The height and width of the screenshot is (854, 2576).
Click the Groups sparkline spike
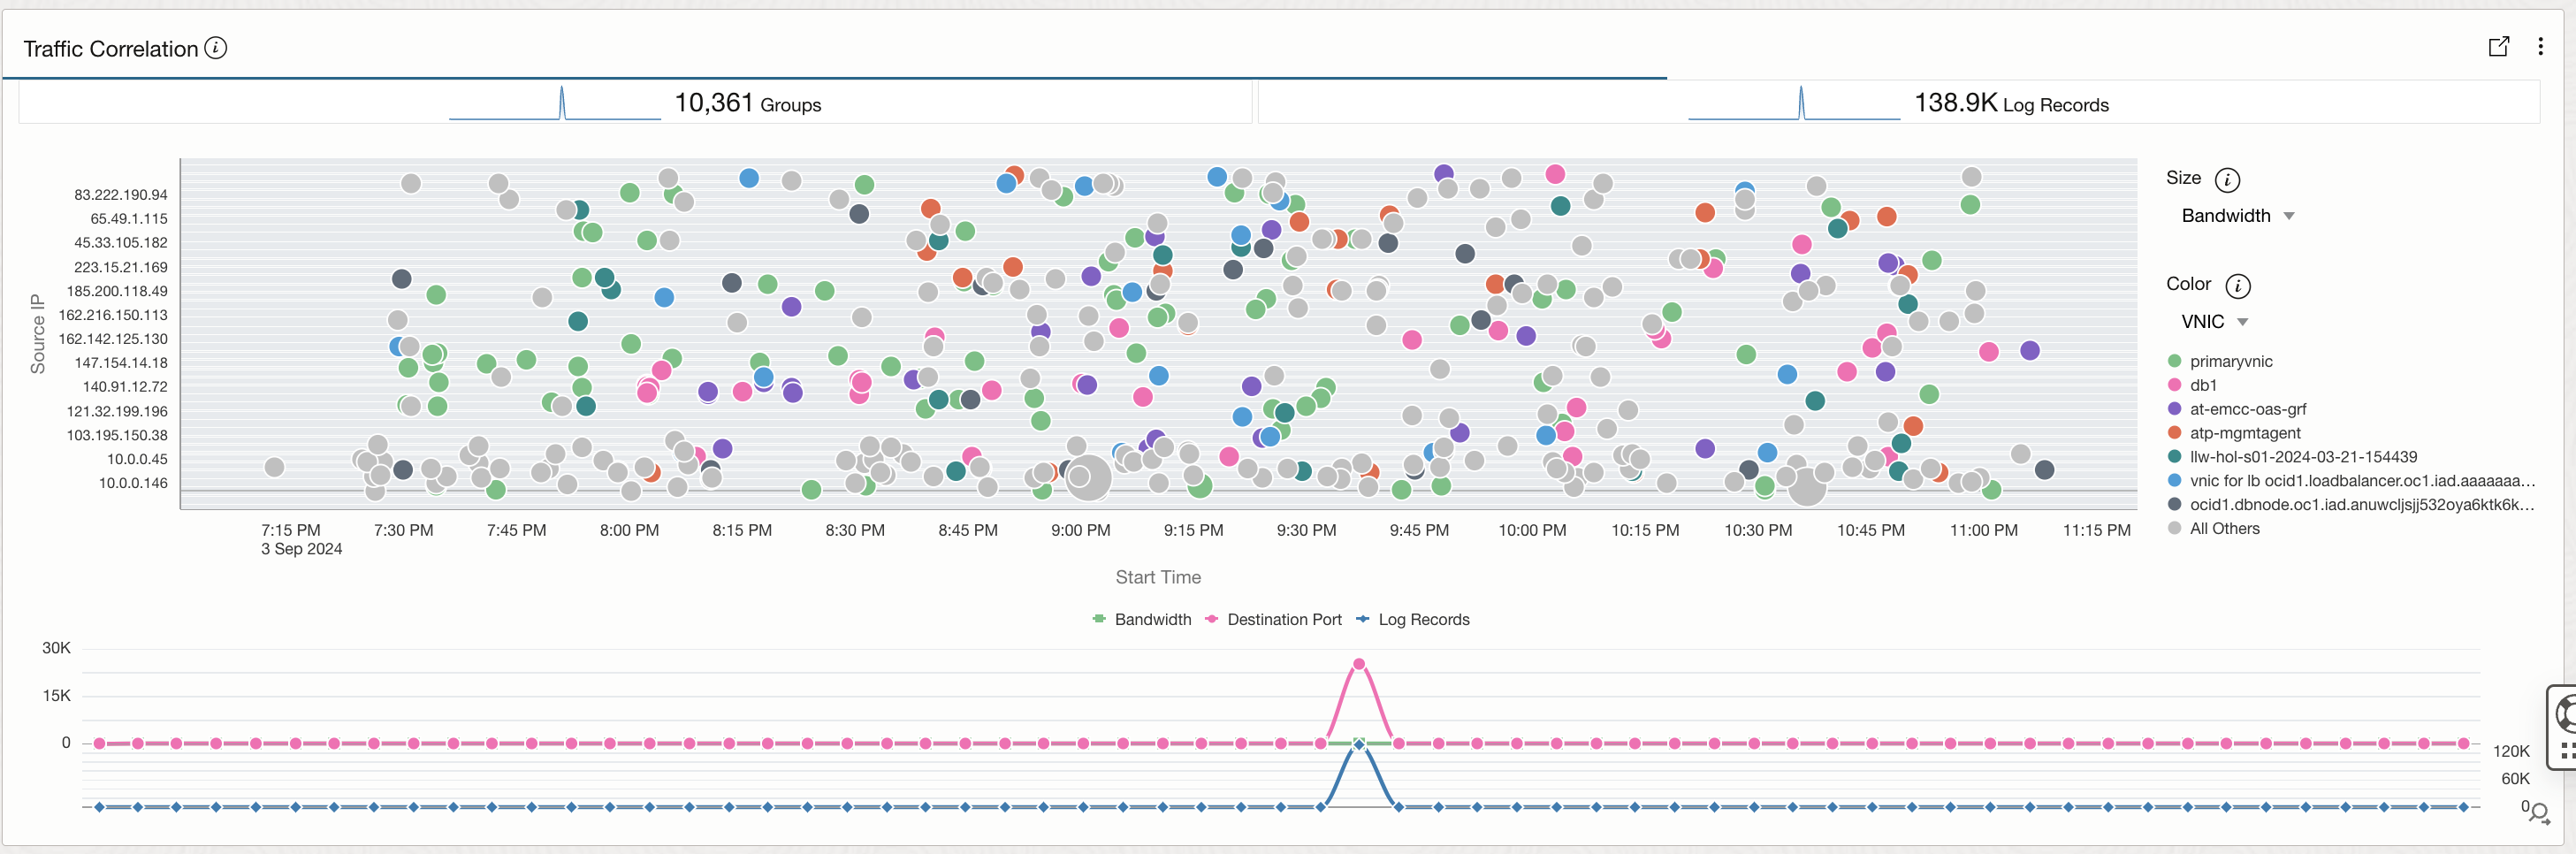(x=562, y=102)
